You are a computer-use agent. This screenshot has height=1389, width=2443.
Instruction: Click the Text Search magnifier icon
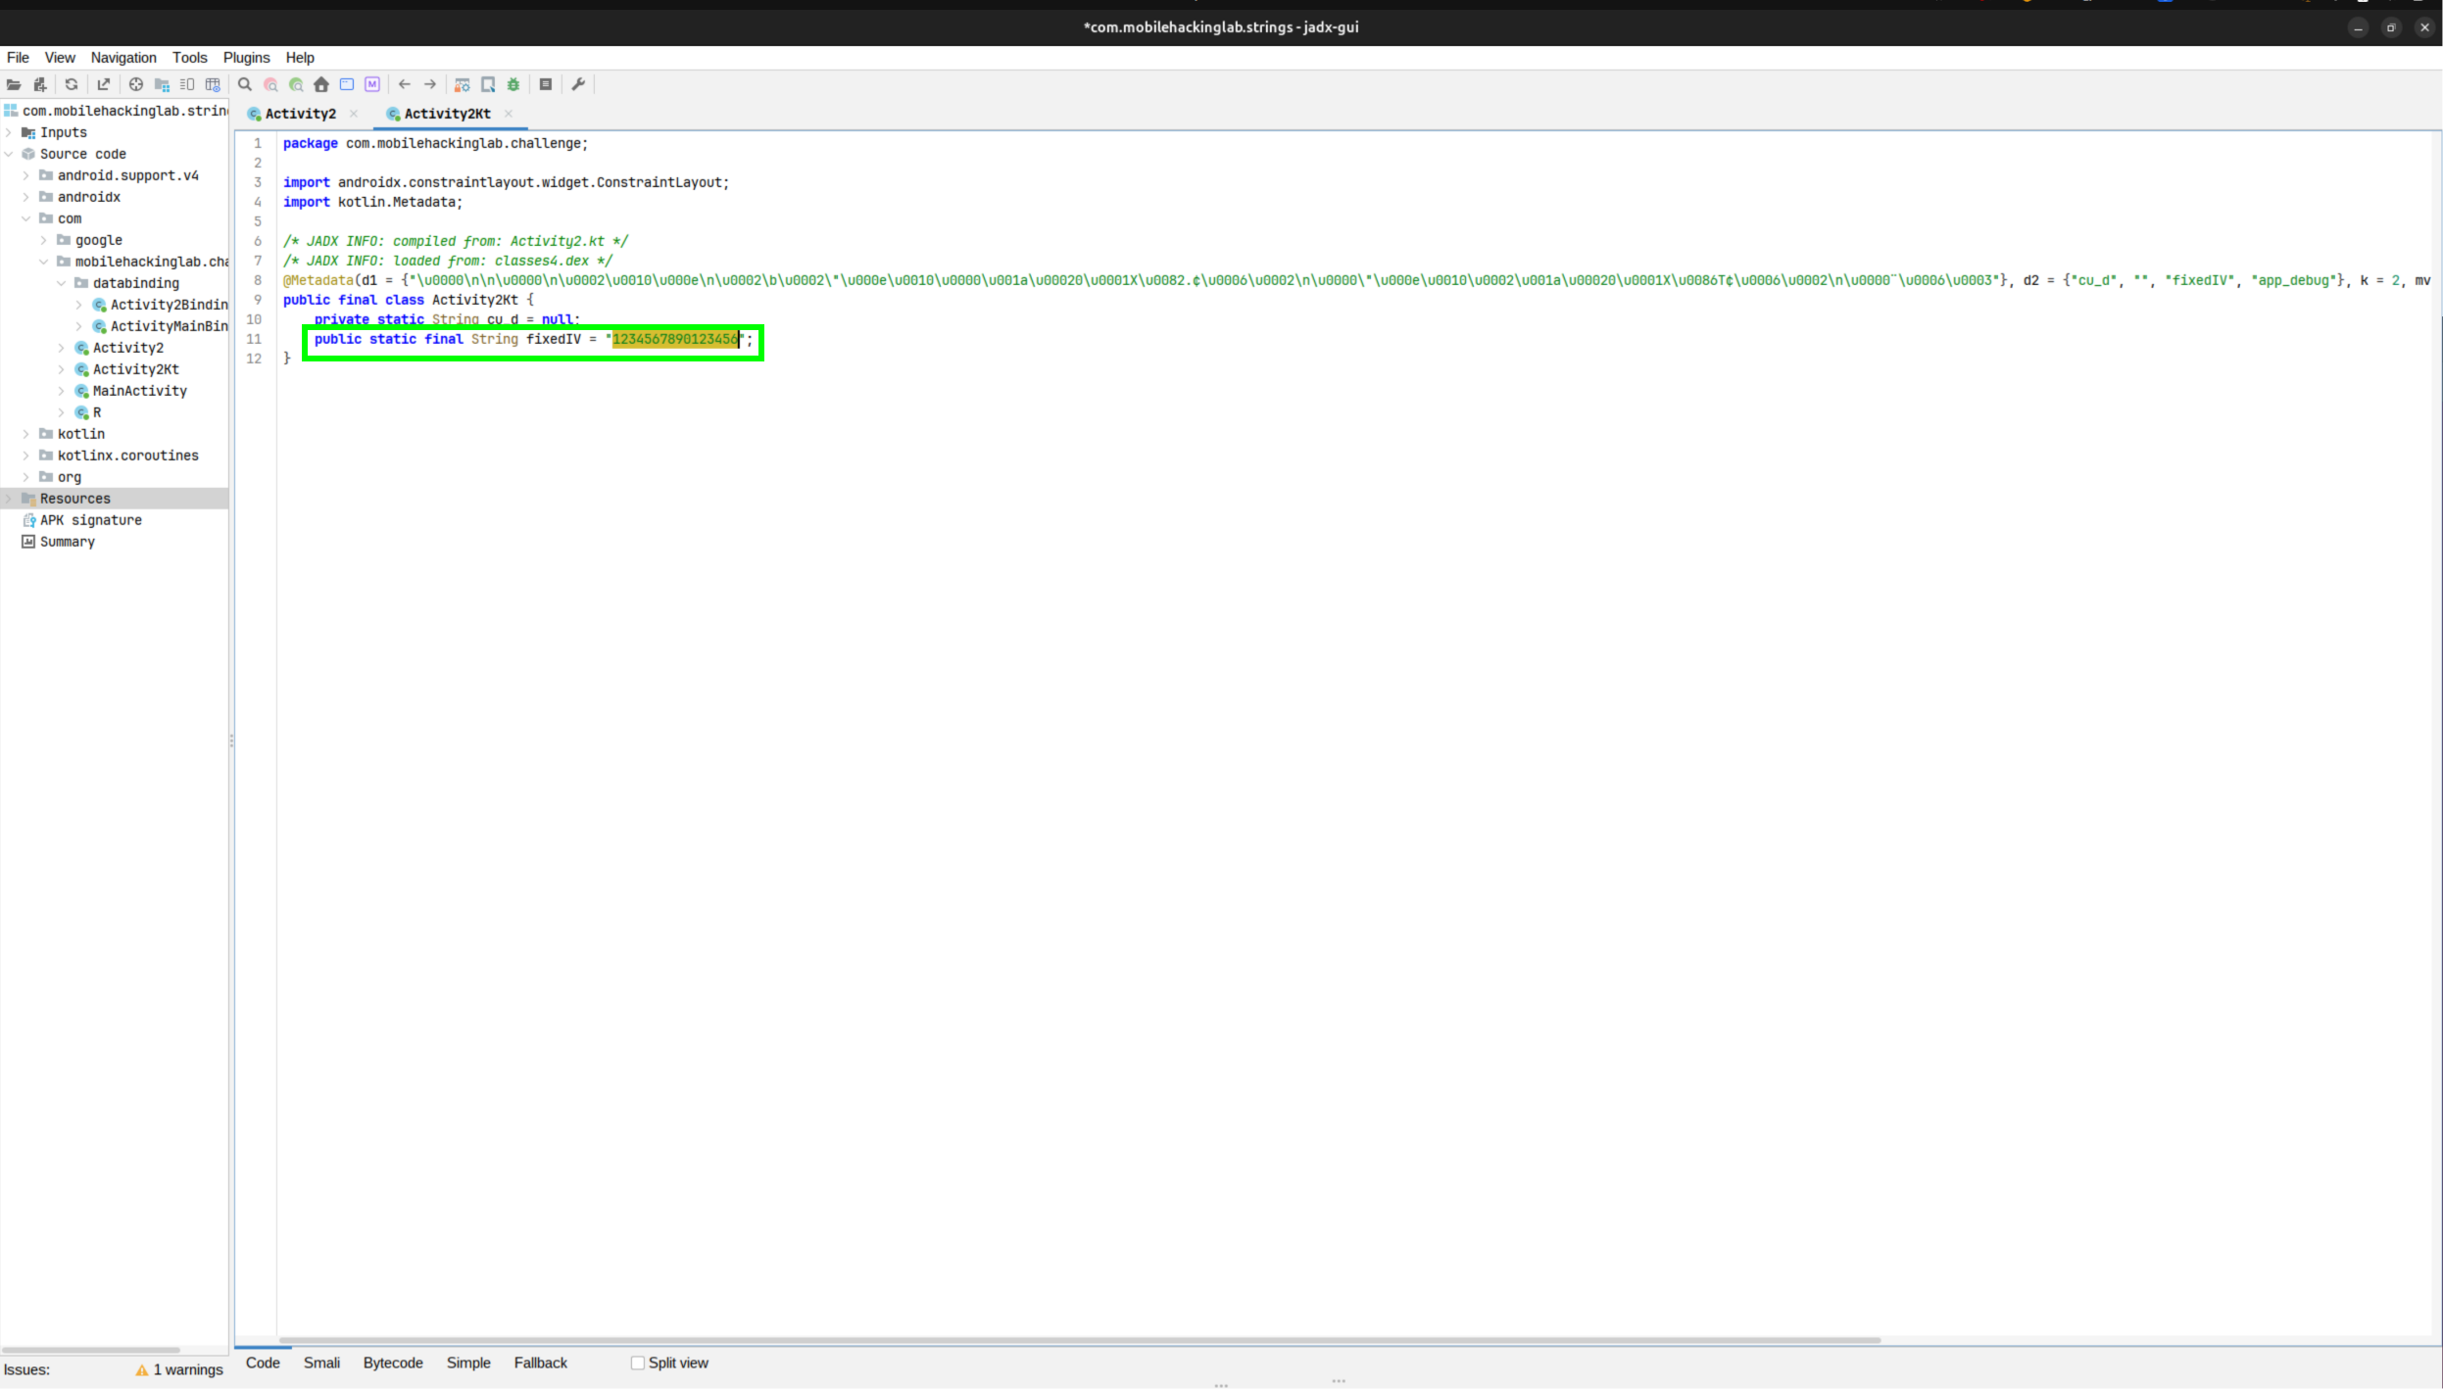[245, 85]
